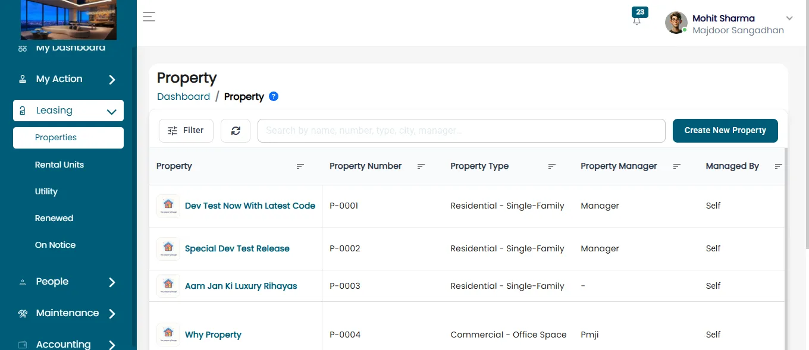This screenshot has width=809, height=350.
Task: Click the Property Manager column sort icon
Action: (677, 166)
